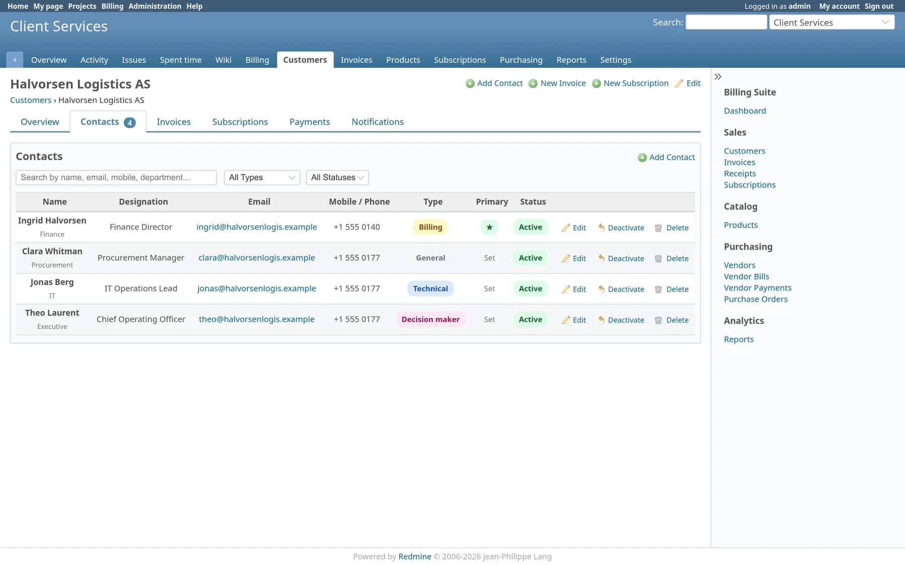905x565 pixels.
Task: Set Theo Laurent as primary contact
Action: (489, 319)
